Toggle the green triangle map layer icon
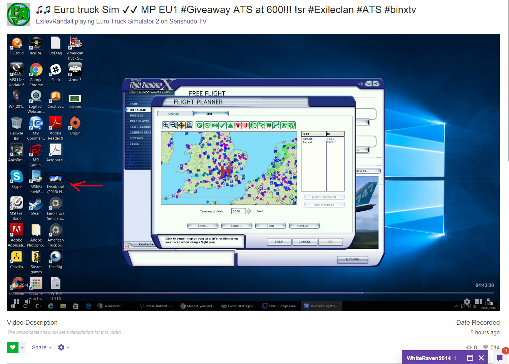The height and width of the screenshot is (364, 509). (230, 125)
